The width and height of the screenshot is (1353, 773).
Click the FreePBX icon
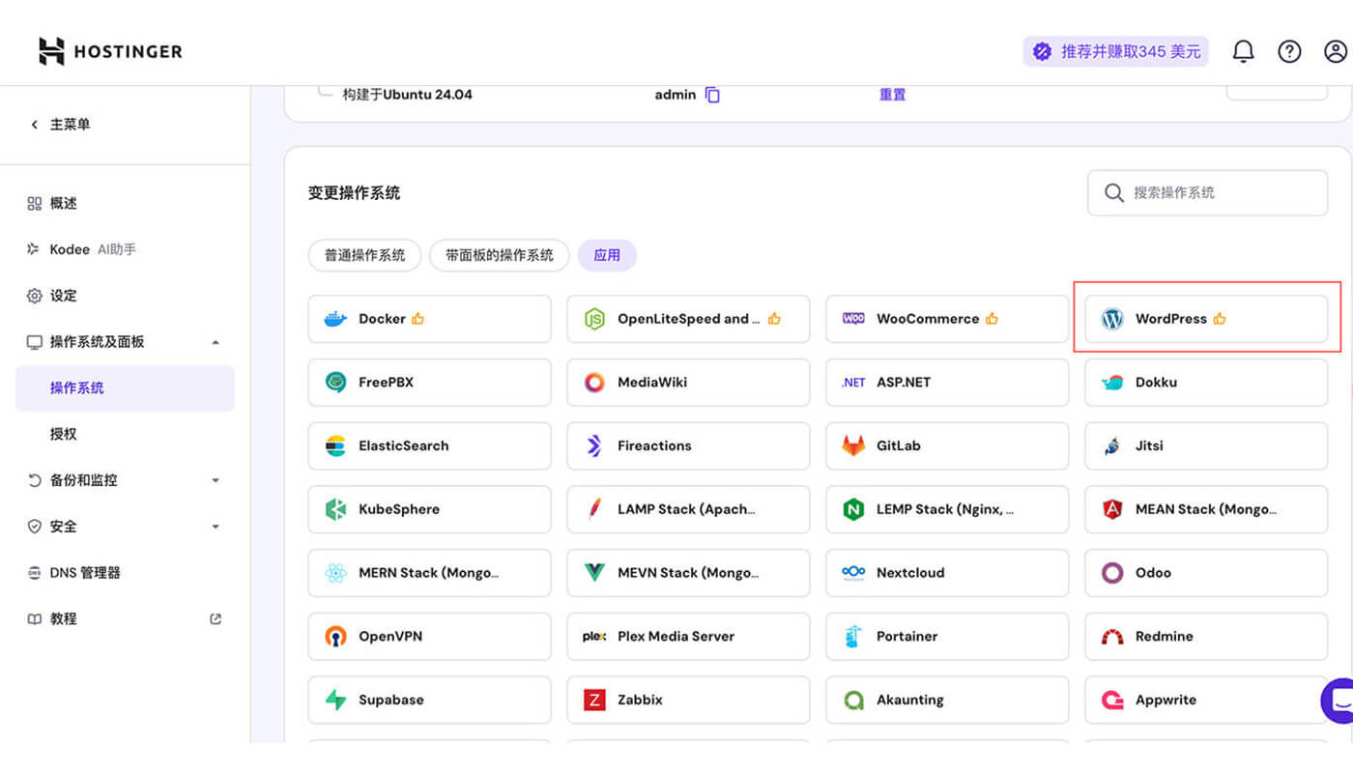(335, 383)
